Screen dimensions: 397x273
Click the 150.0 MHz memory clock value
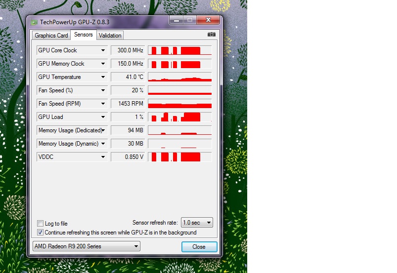[128, 64]
